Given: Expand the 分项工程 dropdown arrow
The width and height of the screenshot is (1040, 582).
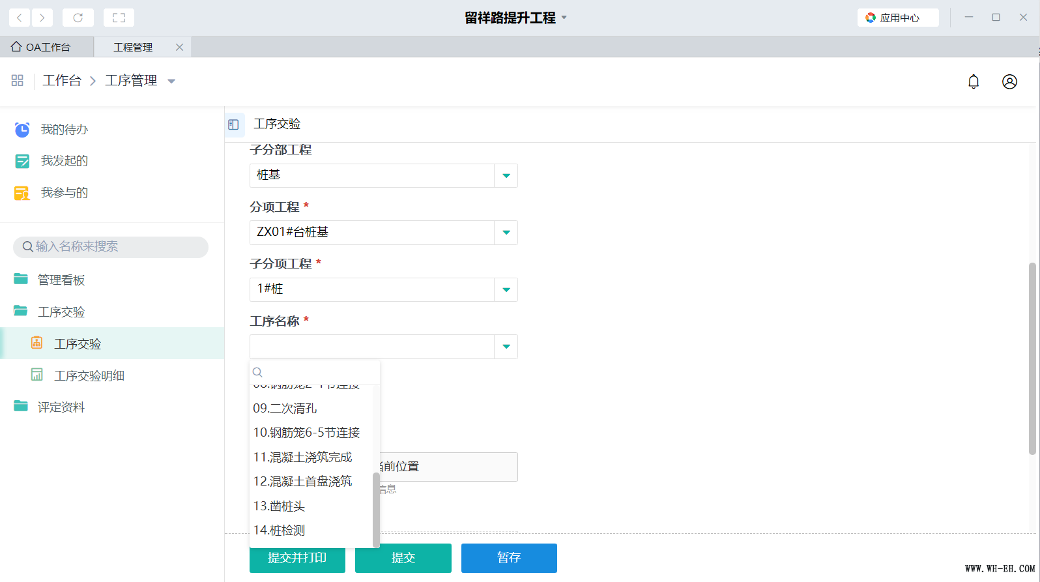Looking at the screenshot, I should click(x=506, y=233).
